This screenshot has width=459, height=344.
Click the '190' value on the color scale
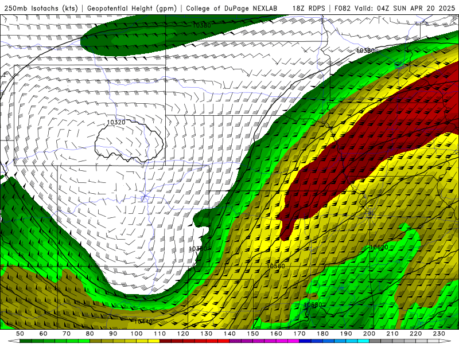pyautogui.click(x=346, y=334)
